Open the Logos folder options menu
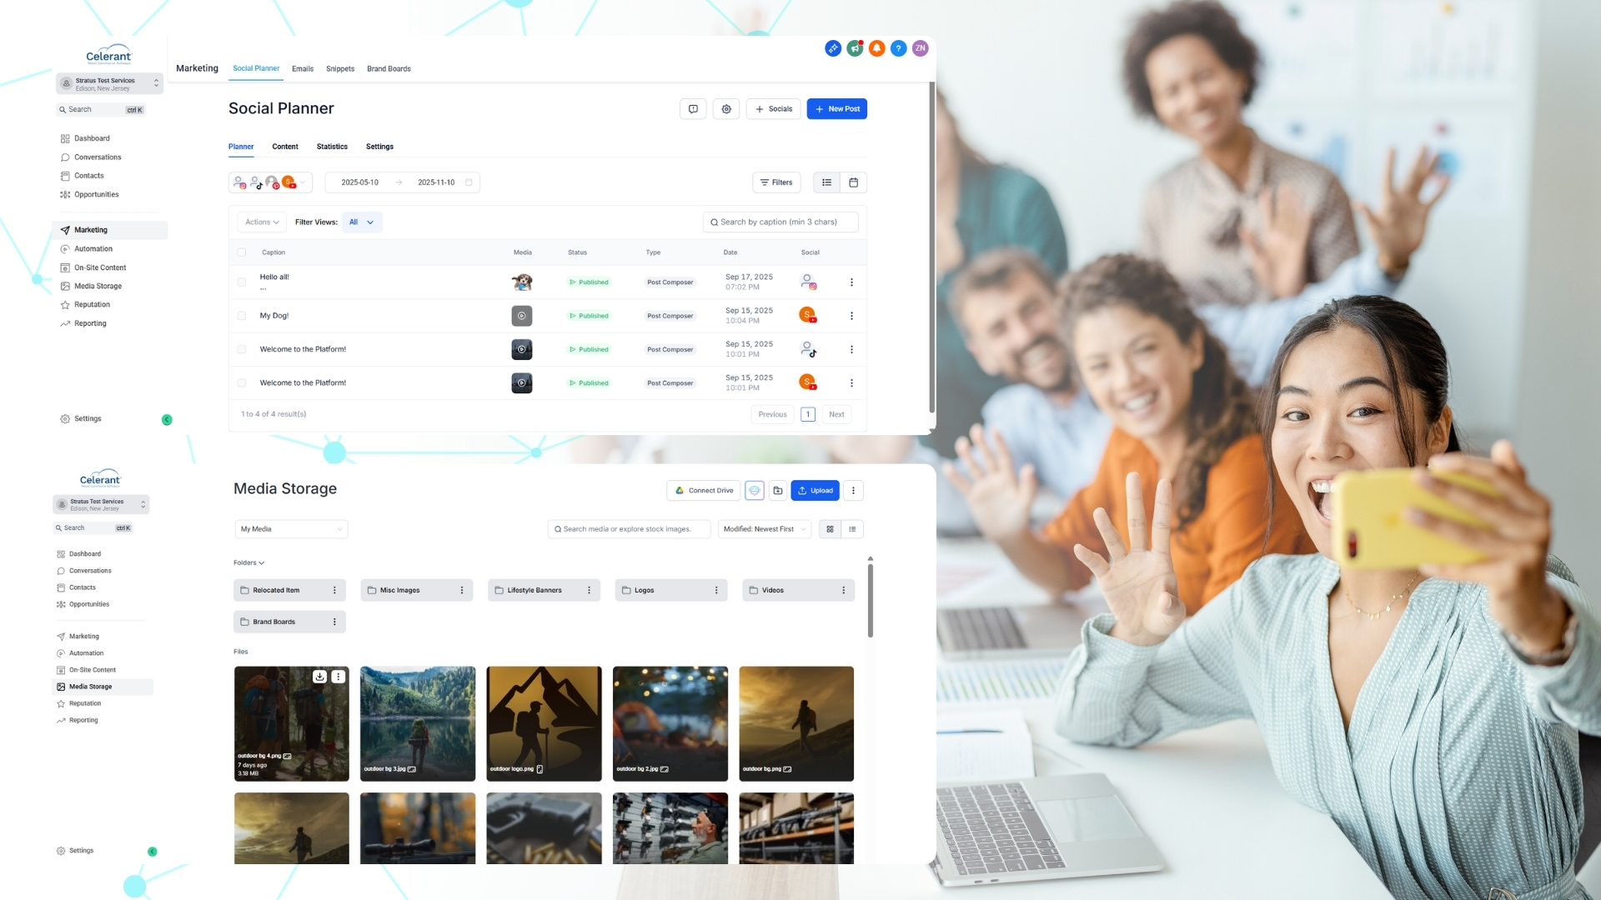 coord(716,590)
